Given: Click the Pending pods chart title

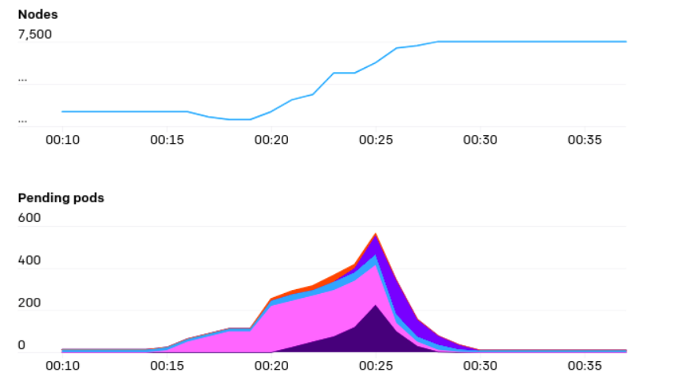Looking at the screenshot, I should (x=61, y=198).
